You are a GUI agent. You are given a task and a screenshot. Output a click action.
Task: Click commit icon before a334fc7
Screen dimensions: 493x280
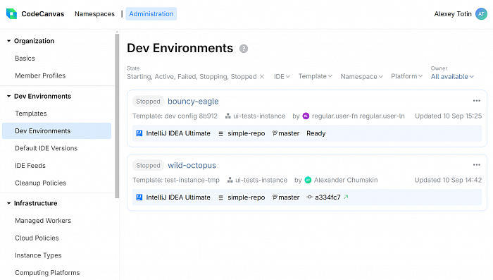(310, 197)
